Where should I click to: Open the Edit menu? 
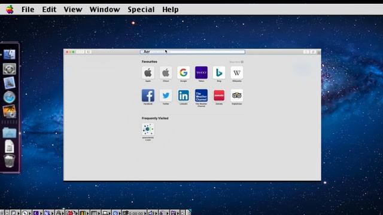click(49, 10)
